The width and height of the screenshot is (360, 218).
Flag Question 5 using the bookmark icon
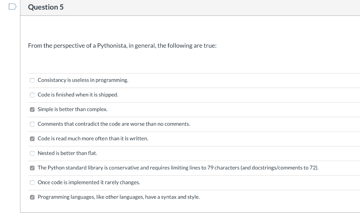click(12, 7)
